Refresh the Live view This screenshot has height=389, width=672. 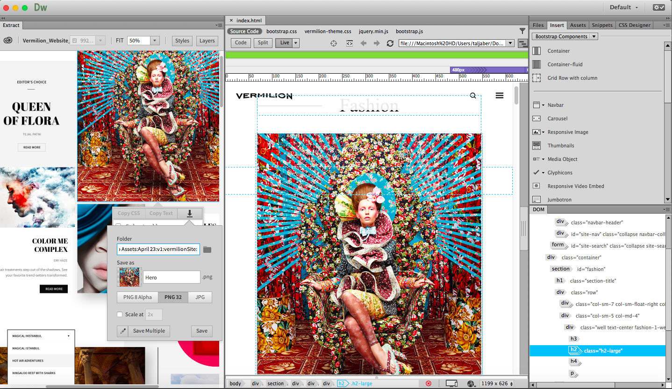click(x=390, y=43)
